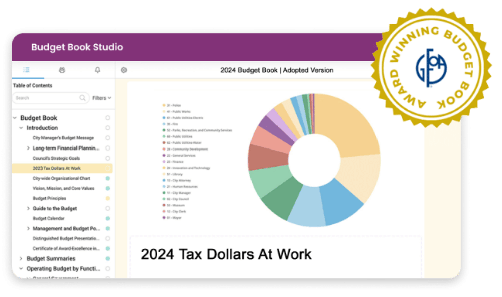502x297 pixels.
Task: Collapse the Operating Budget by Functi... chevron
Action: (21, 269)
